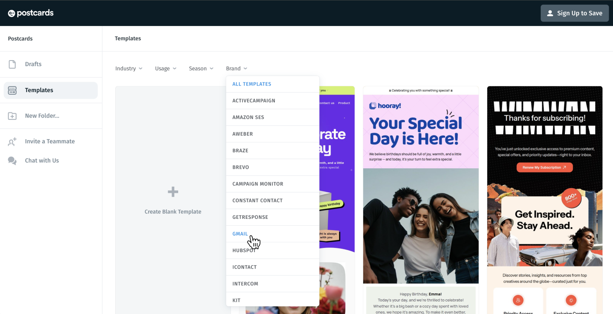Choose Braze in Brand list
This screenshot has width=613, height=314.
pos(273,151)
